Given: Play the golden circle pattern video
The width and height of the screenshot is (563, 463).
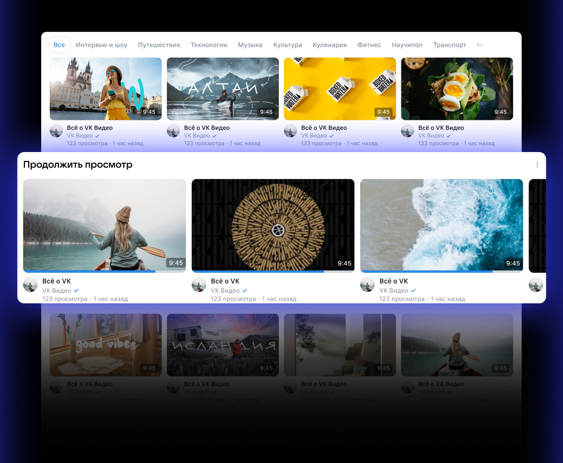Looking at the screenshot, I should click(x=273, y=225).
